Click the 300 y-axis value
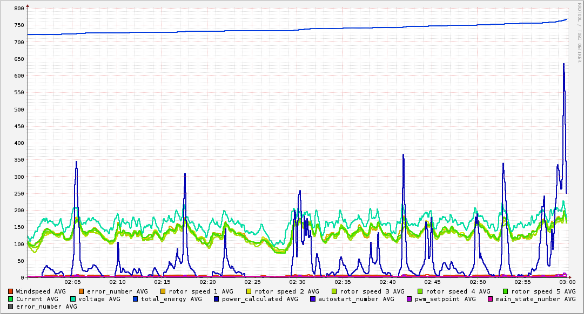 click(x=19, y=177)
